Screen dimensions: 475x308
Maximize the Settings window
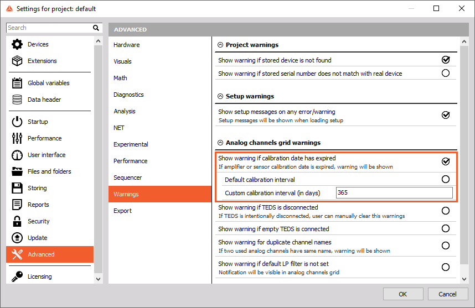coord(436,8)
